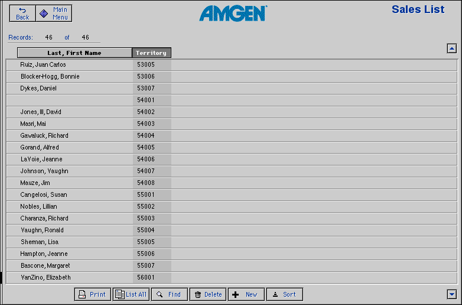
Task: Click territory value 54006
Action: pos(146,159)
